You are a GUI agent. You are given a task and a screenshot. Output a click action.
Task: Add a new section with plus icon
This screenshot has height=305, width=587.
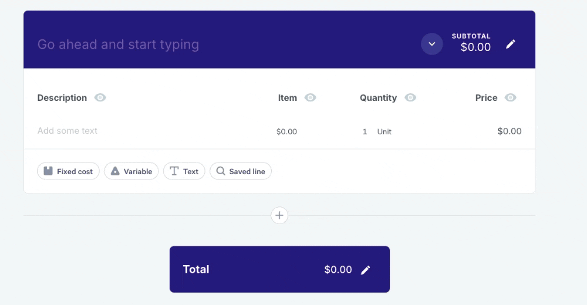(x=279, y=216)
